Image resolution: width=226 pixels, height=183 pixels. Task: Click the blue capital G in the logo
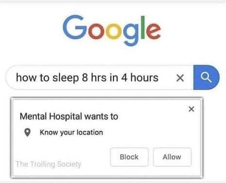pyautogui.click(x=75, y=27)
